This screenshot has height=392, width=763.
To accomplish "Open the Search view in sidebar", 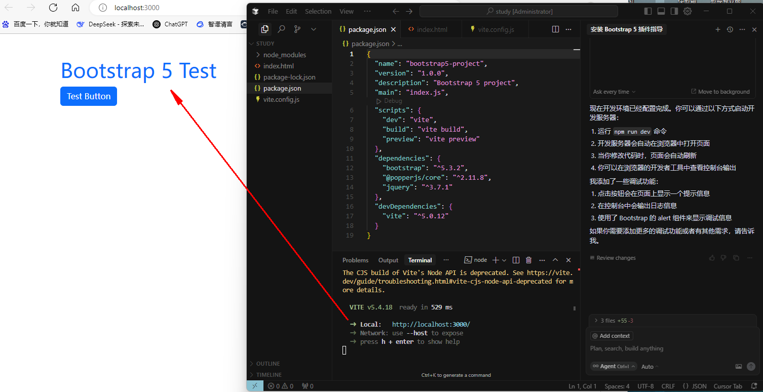I will tap(281, 29).
